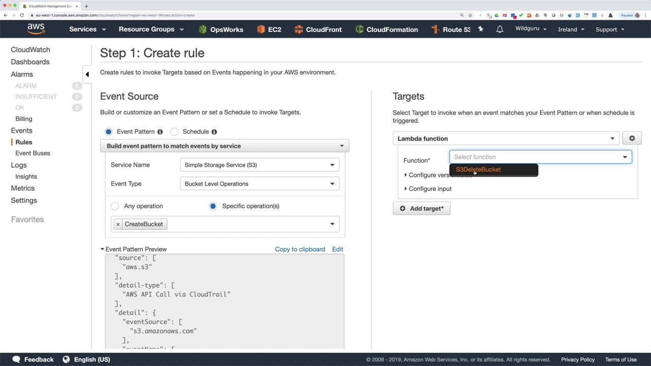
Task: Select the Event Pattern radio button
Action: click(x=108, y=132)
